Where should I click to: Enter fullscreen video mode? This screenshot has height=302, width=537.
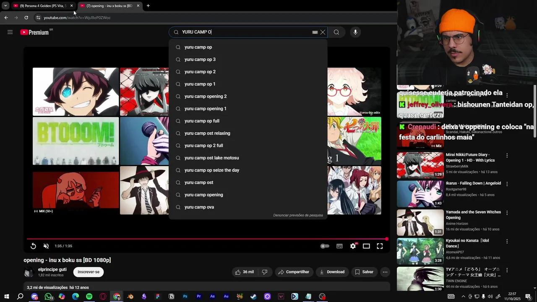tap(380, 246)
